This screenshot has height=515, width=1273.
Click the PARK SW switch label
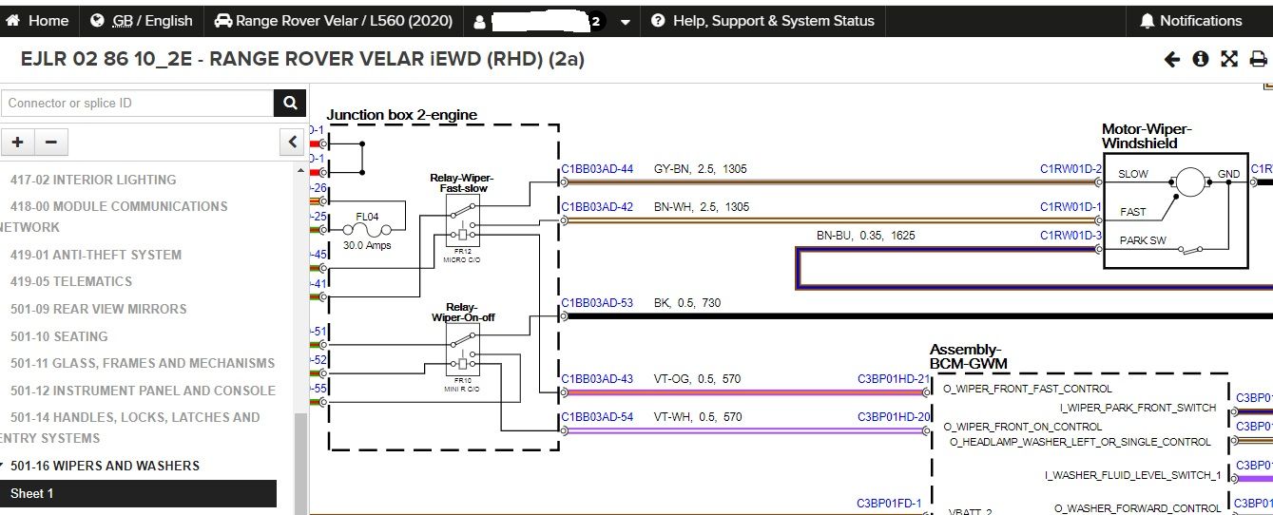[x=1143, y=240]
